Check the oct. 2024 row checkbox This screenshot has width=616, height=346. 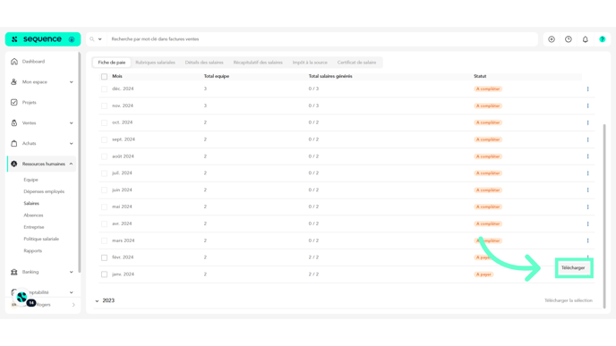point(104,122)
